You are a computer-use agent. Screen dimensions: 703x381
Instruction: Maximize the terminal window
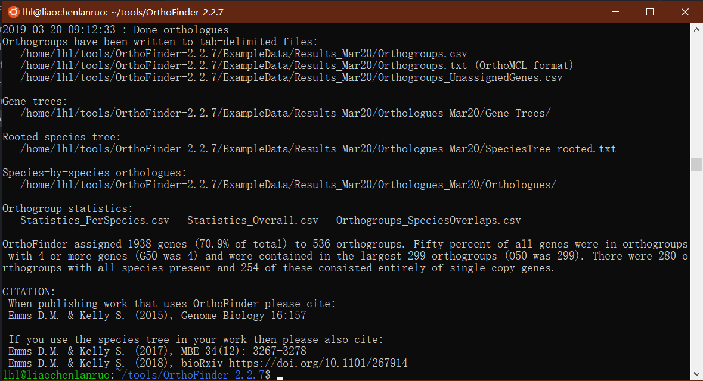click(650, 12)
